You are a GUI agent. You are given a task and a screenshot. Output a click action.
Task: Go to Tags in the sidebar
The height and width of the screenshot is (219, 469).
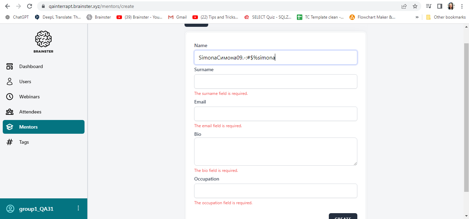coord(24,142)
